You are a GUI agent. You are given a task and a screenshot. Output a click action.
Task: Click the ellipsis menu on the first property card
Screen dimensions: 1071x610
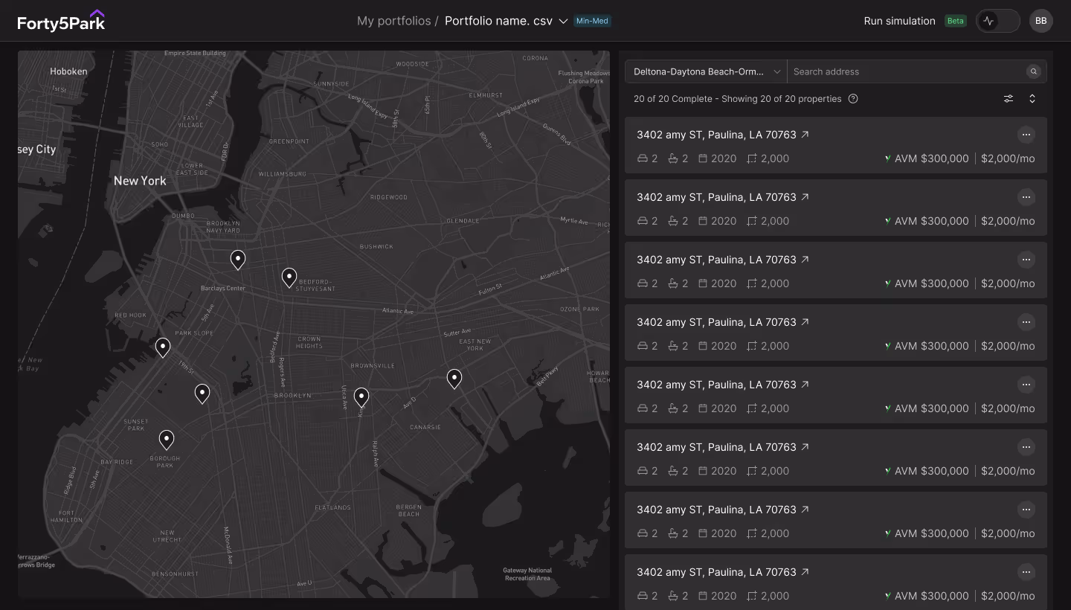click(x=1026, y=135)
